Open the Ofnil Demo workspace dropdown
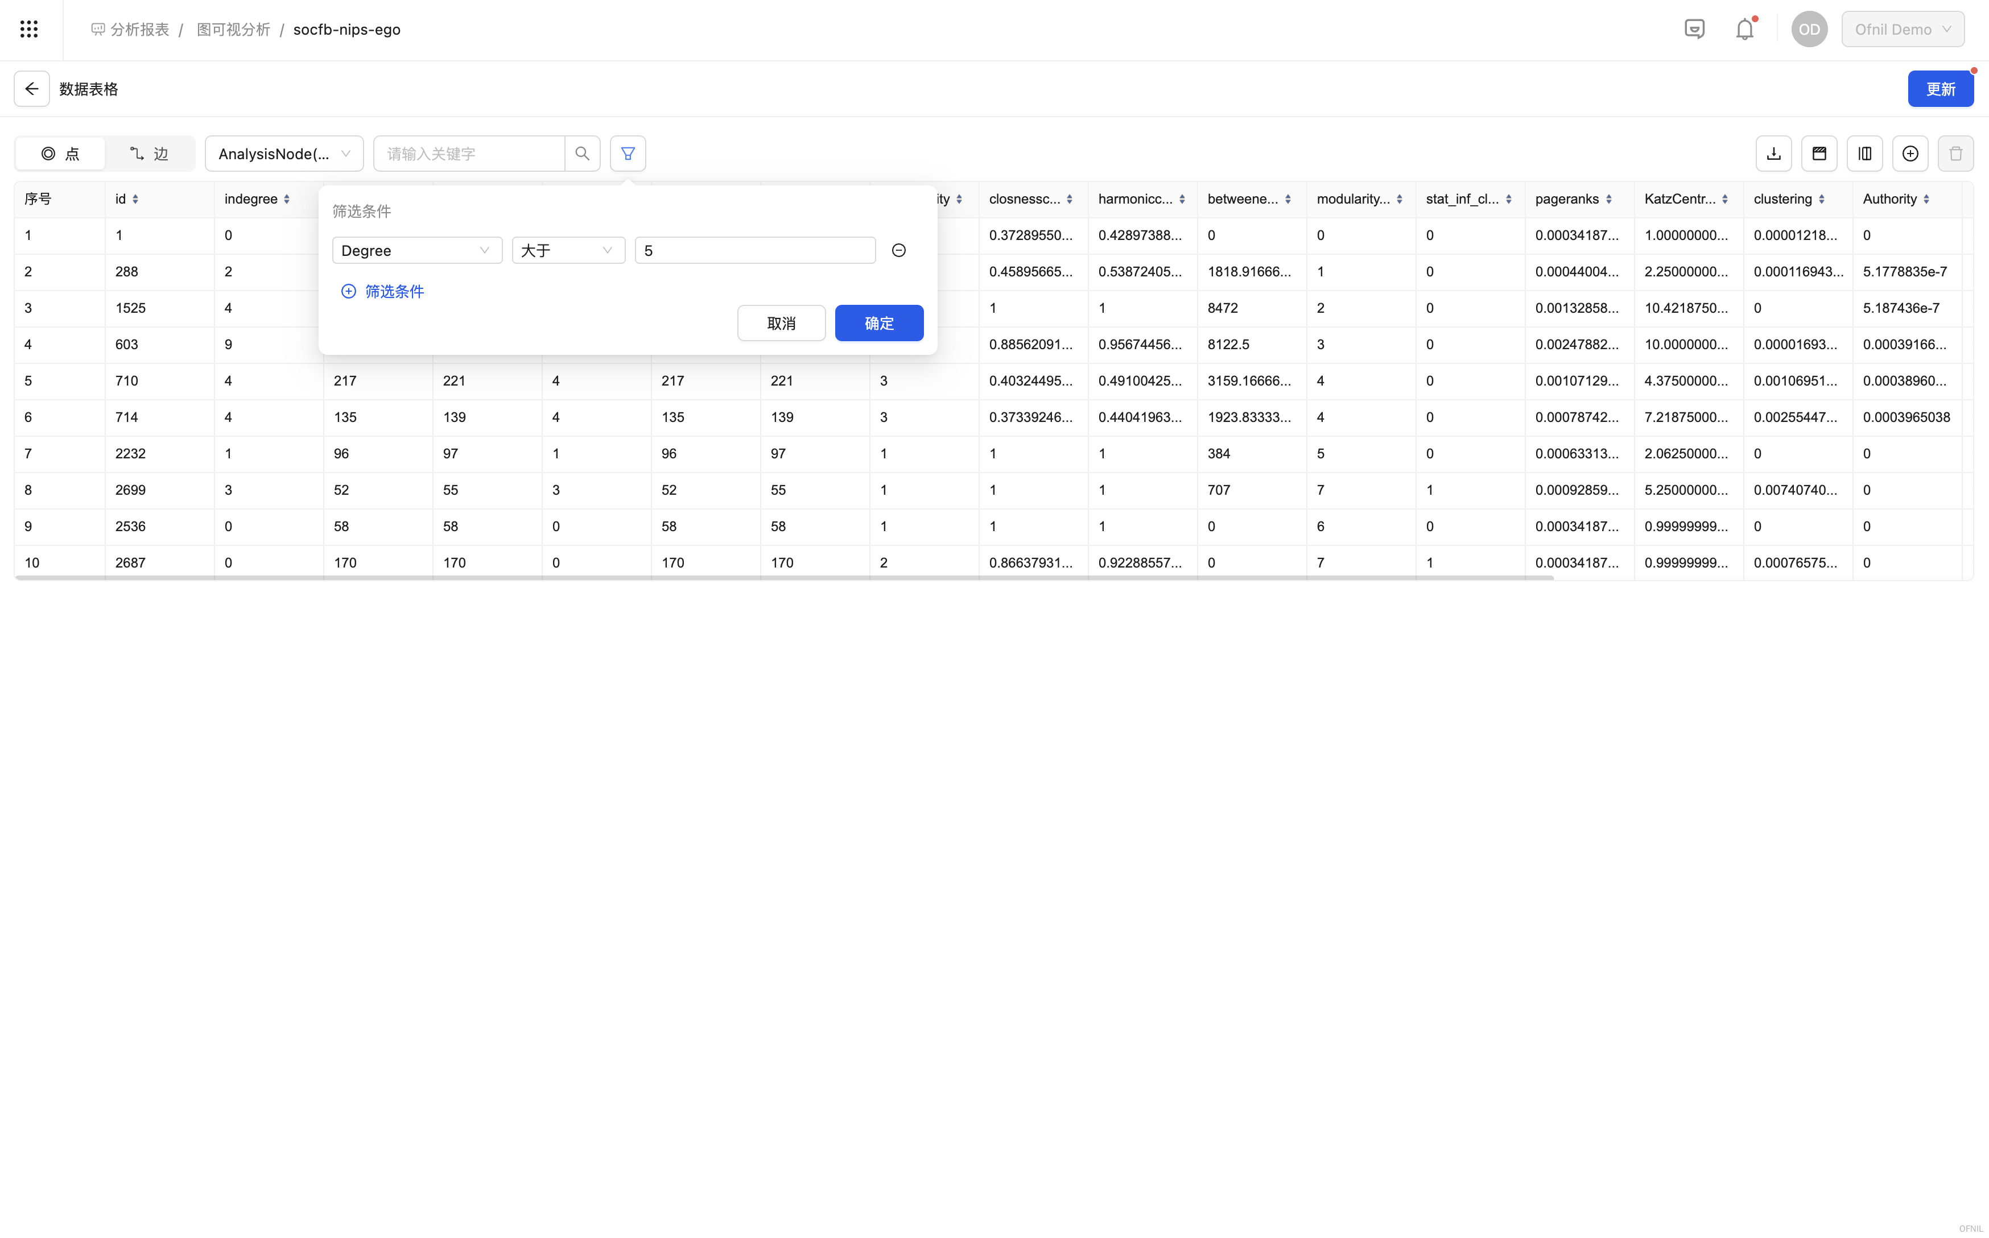 1902,30
